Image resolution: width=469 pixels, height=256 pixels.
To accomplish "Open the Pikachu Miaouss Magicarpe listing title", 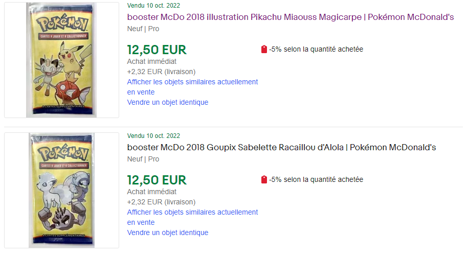I will point(291,17).
